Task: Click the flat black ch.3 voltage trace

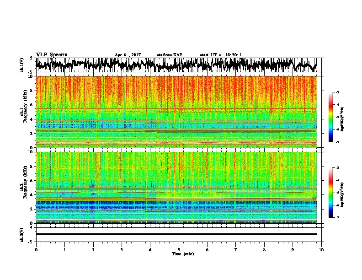Action: pyautogui.click(x=176, y=234)
